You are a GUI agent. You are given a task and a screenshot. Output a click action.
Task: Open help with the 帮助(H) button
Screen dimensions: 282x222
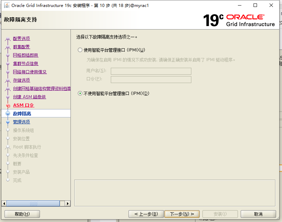[22, 214]
